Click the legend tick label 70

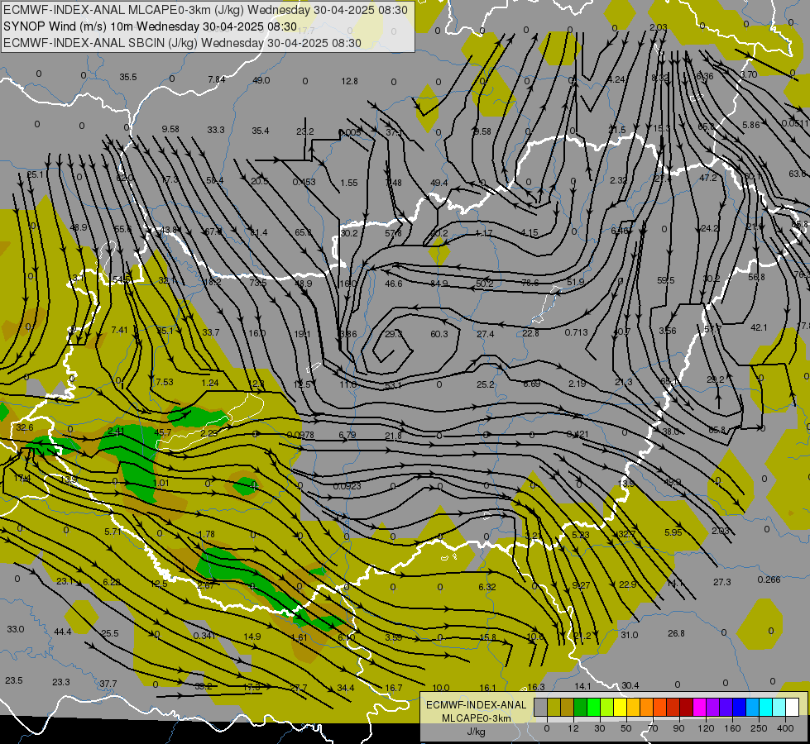[x=653, y=728]
